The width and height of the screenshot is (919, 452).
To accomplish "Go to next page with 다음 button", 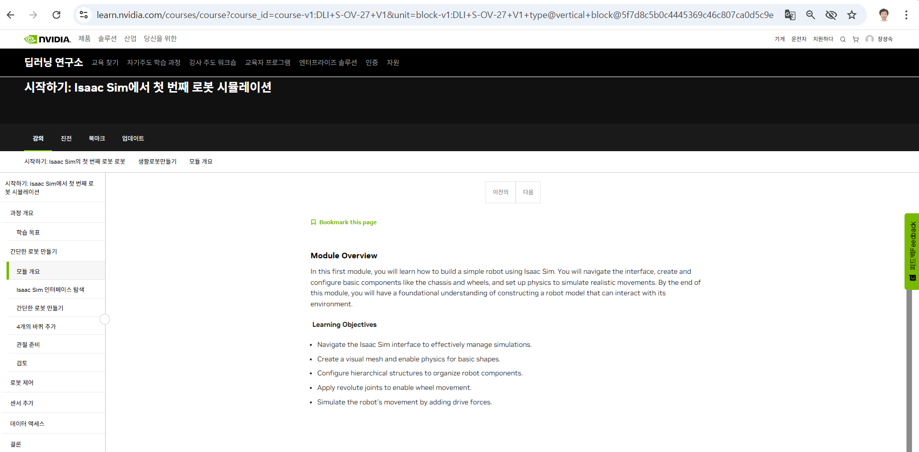I will point(528,192).
